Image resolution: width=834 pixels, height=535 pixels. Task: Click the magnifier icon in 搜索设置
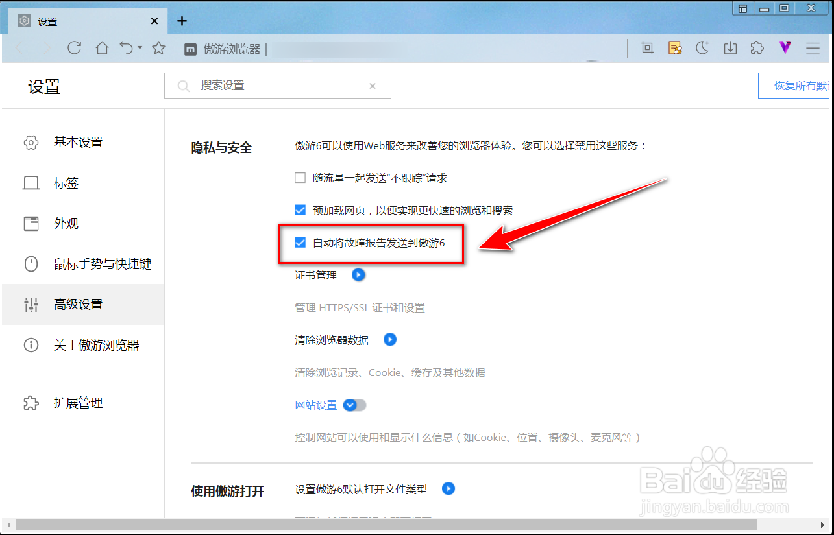pyautogui.click(x=184, y=86)
